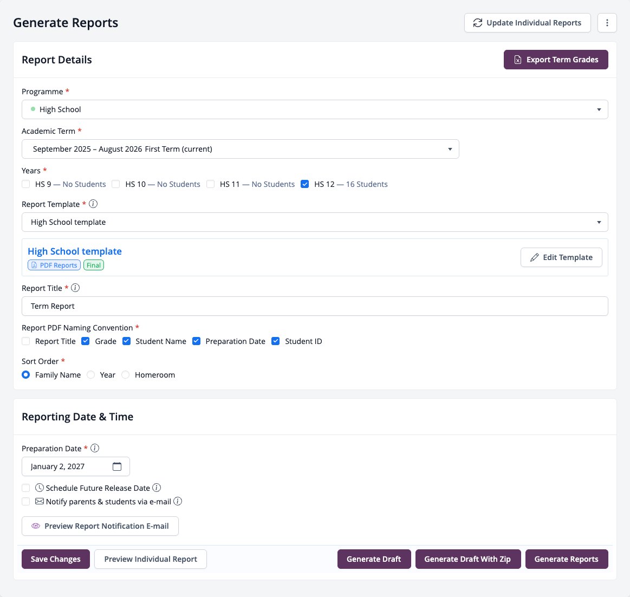Screen dimensions: 630x597
Task: Click info icon after Schedule Future Release Date
Action: click(157, 488)
